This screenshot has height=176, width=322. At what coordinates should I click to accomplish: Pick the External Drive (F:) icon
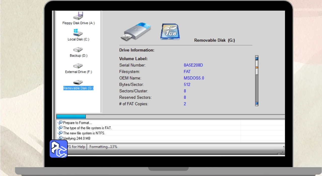pos(78,66)
